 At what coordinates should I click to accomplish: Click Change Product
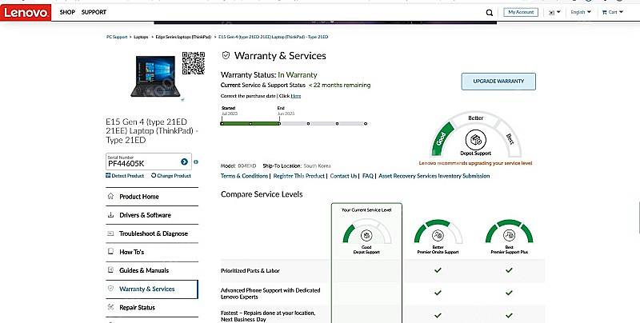pos(171,176)
